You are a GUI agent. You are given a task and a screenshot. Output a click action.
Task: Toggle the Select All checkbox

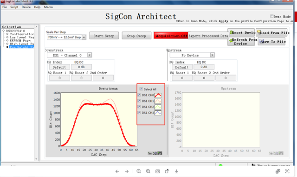[141, 89]
